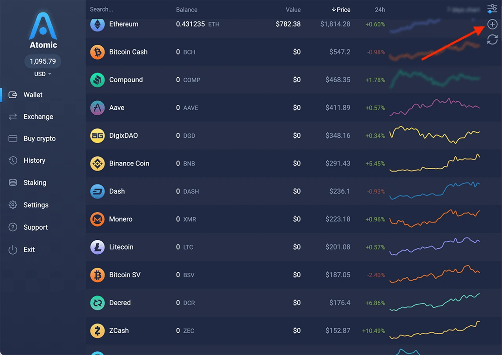Select the Ethereum name
The image size is (502, 355).
pos(123,24)
